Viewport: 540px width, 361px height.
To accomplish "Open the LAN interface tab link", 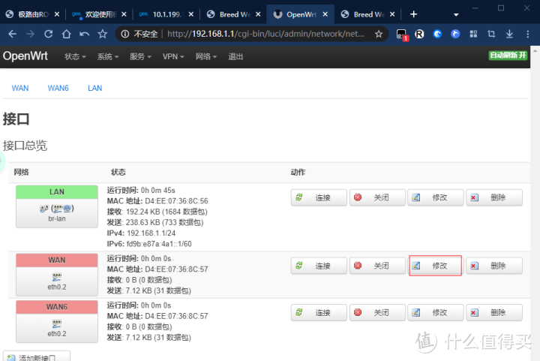I will tap(94, 88).
